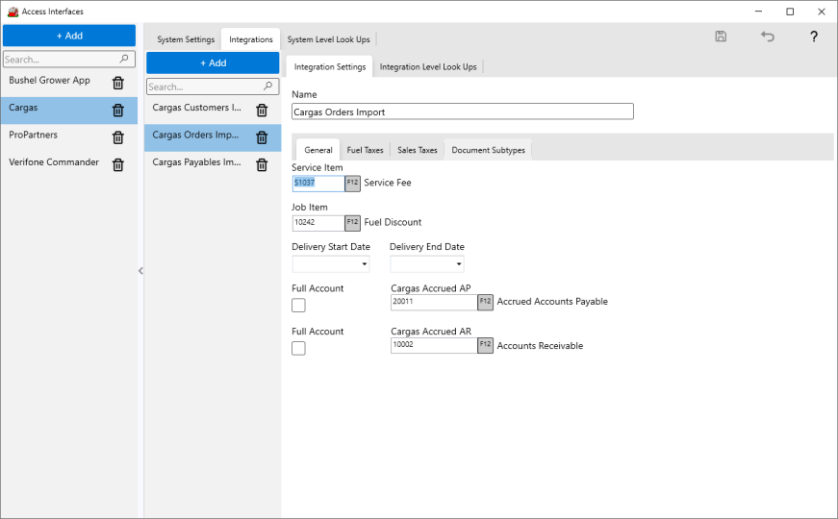Delete the Bushel Grower App interface

click(x=118, y=83)
